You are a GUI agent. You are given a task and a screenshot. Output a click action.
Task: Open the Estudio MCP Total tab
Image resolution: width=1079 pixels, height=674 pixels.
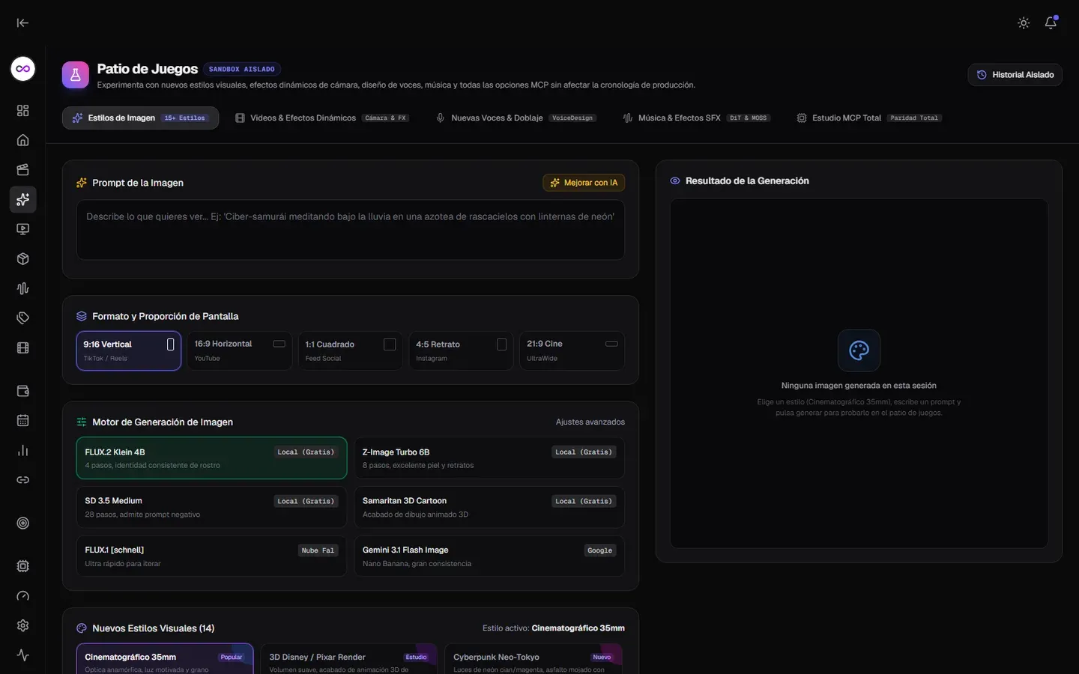(869, 118)
